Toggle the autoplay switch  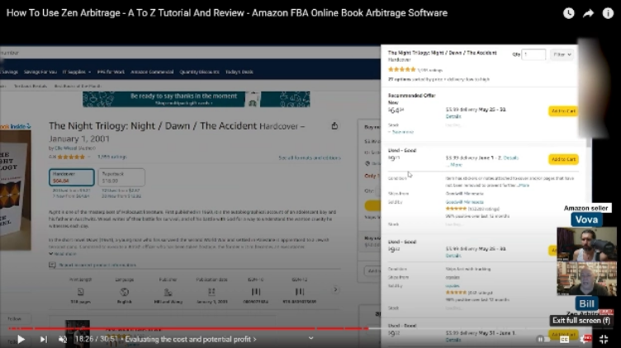coord(543,339)
